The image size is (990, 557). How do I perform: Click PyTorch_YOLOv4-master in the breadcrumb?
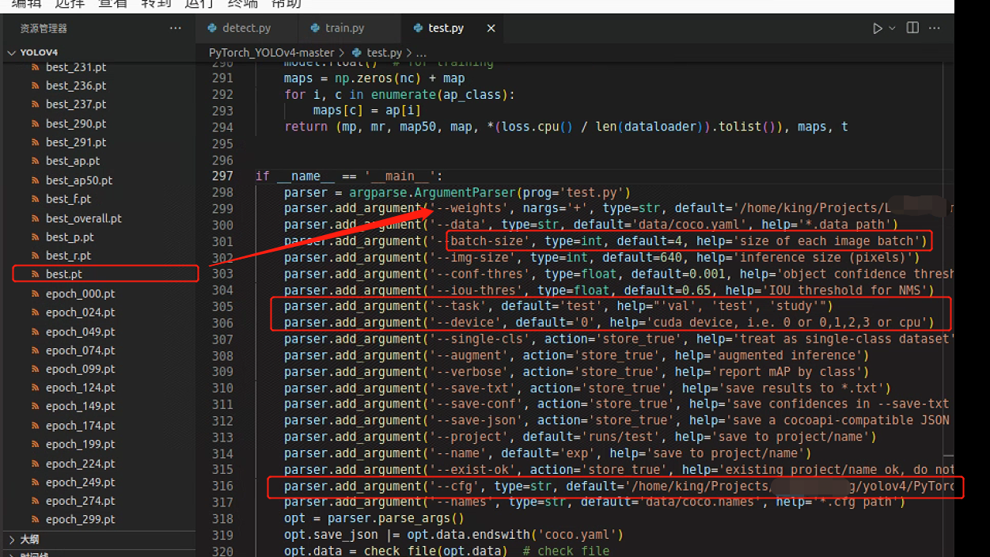[x=271, y=52]
